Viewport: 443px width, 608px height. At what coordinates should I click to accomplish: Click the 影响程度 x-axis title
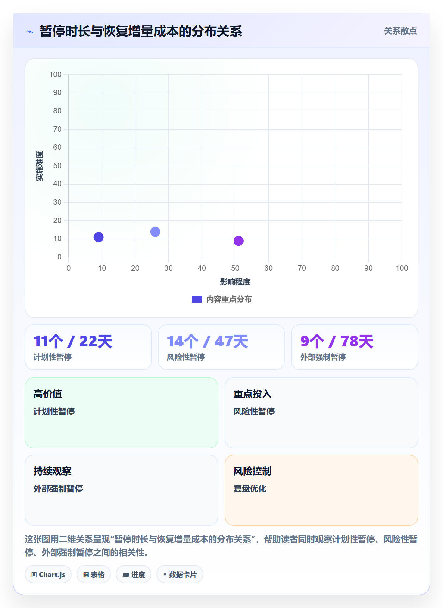[x=235, y=282]
